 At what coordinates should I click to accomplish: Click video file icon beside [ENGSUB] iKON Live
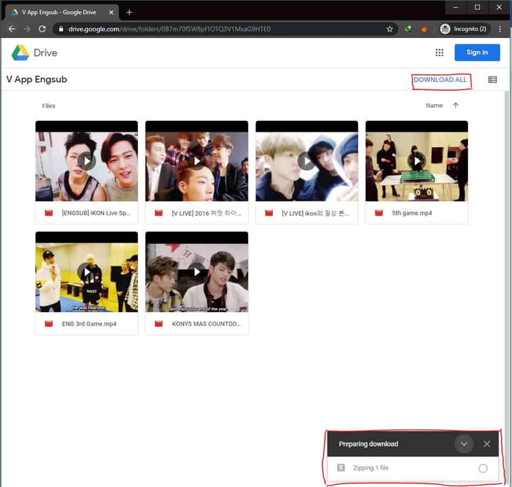pos(49,213)
